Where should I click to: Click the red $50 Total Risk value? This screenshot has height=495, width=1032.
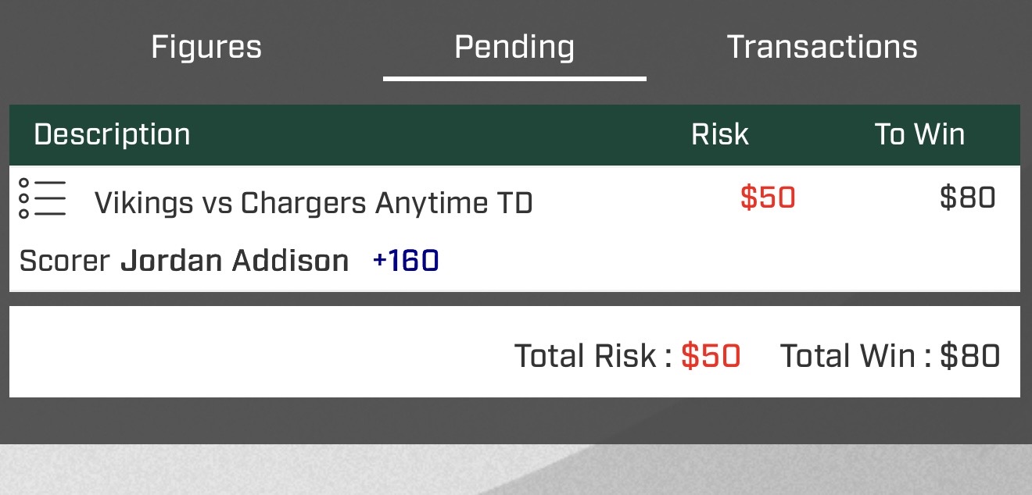tap(711, 356)
